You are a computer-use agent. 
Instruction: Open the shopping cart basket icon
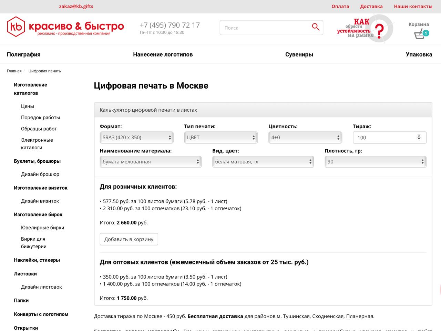pos(421,34)
